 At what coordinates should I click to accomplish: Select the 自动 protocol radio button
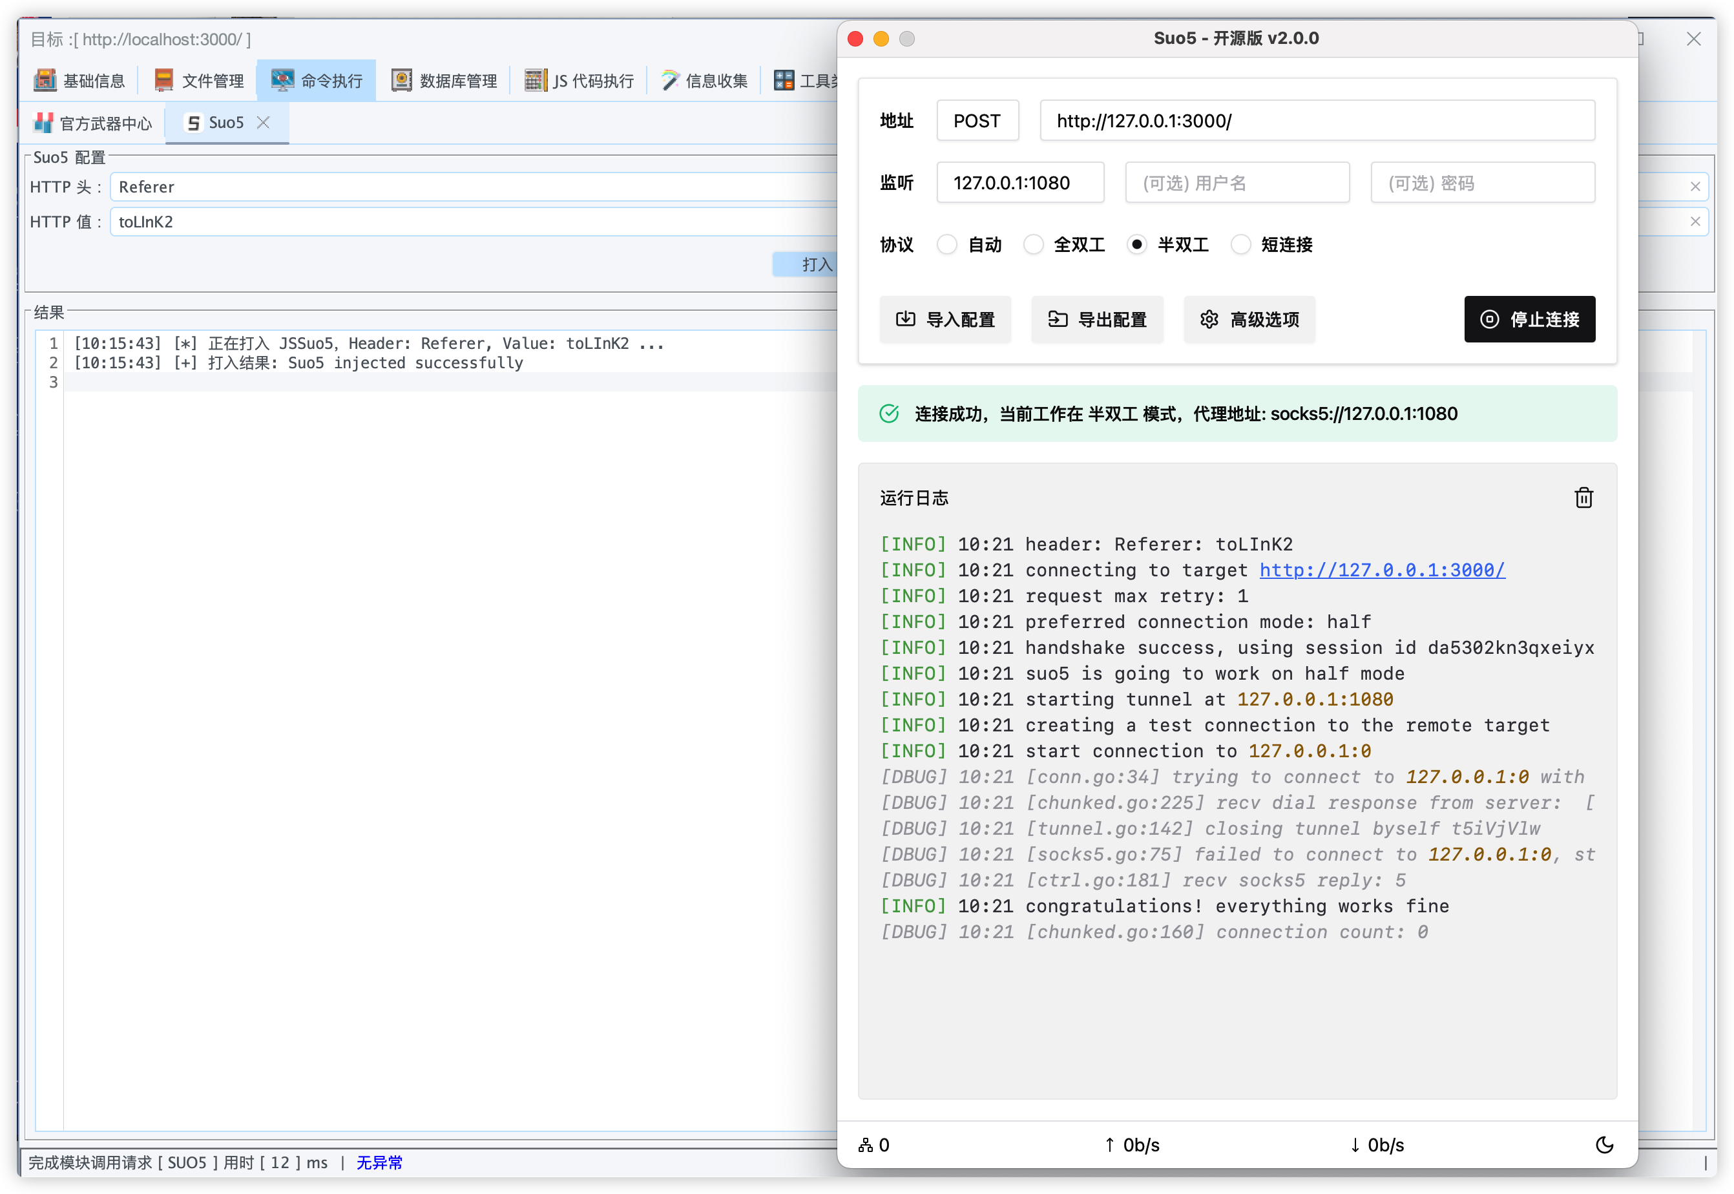pos(947,245)
